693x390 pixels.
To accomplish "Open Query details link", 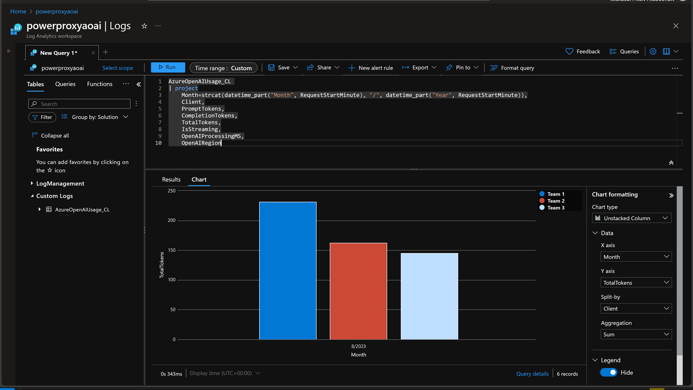I will point(532,374).
